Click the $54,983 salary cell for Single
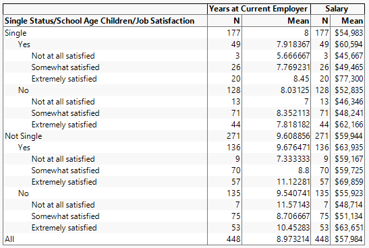369x248 pixels. click(349, 33)
